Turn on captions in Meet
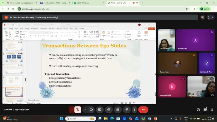 pyautogui.click(x=118, y=110)
